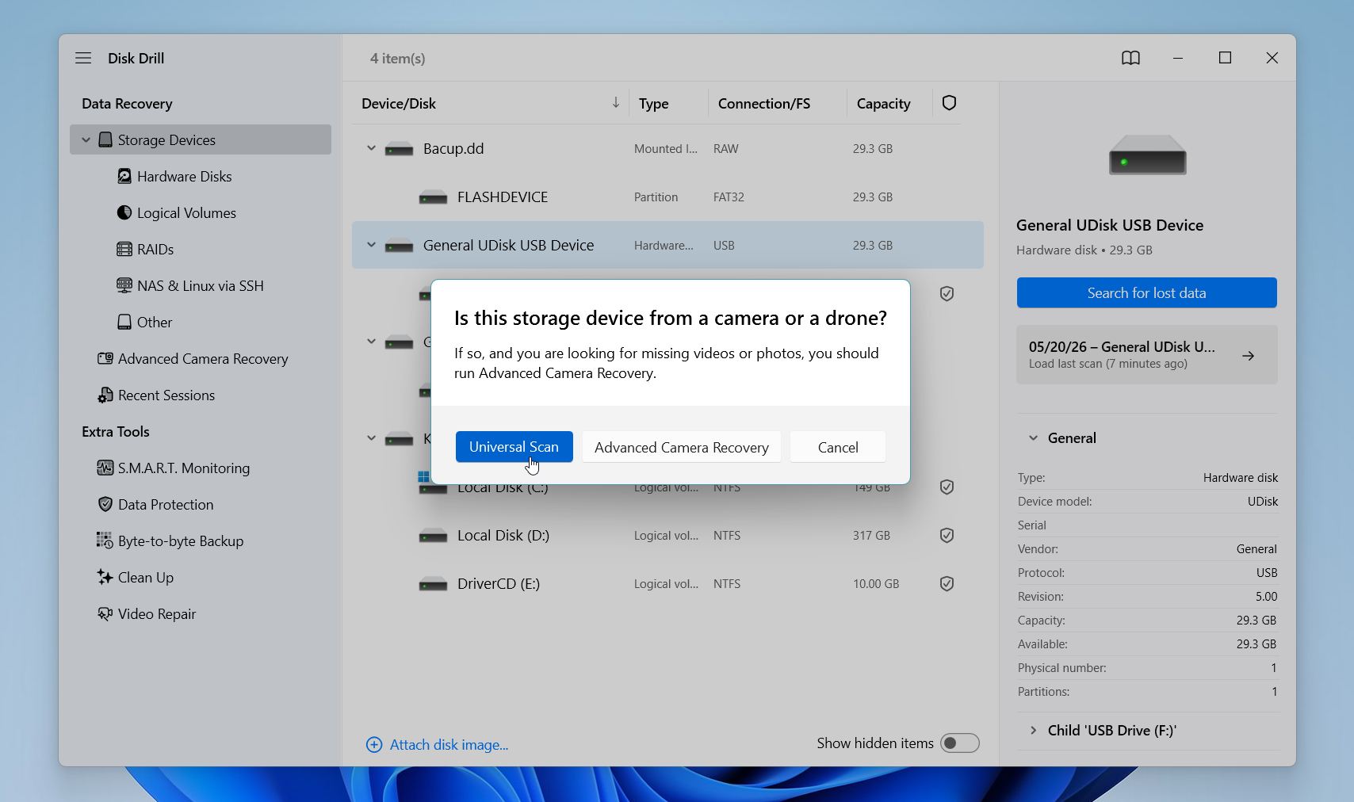
Task: Open Hardware Disks in the sidebar
Action: pyautogui.click(x=184, y=176)
